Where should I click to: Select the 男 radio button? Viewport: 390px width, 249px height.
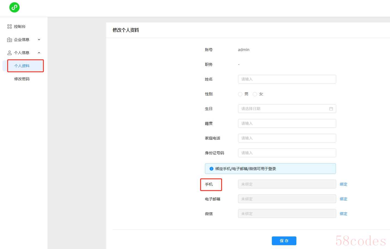240,94
